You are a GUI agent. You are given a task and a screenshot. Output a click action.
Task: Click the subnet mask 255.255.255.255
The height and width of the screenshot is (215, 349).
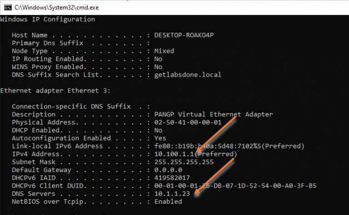pyautogui.click(x=184, y=162)
